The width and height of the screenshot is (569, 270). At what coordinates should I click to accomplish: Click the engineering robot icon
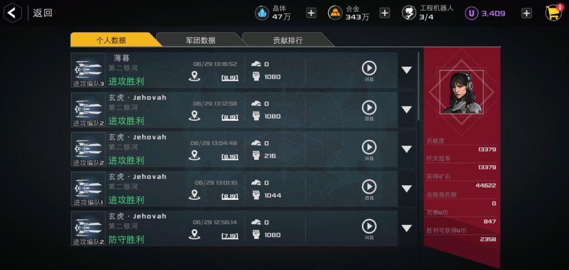click(409, 13)
